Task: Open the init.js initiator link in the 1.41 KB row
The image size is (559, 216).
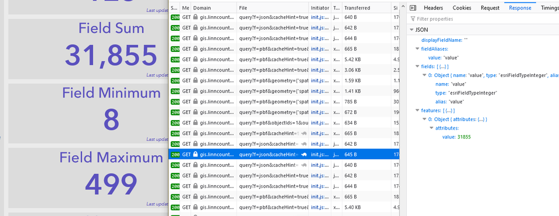Action: tap(320, 91)
